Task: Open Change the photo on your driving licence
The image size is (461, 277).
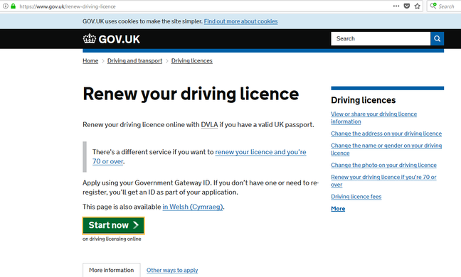Action: tap(383, 165)
